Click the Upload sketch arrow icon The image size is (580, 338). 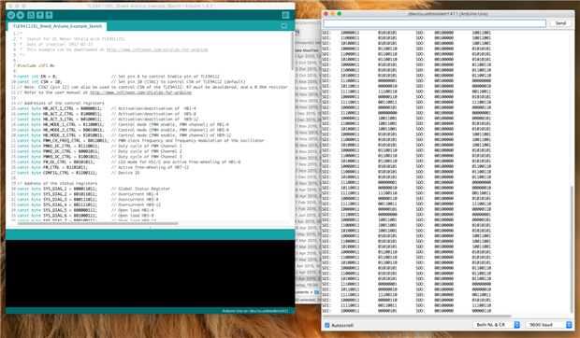[21, 15]
